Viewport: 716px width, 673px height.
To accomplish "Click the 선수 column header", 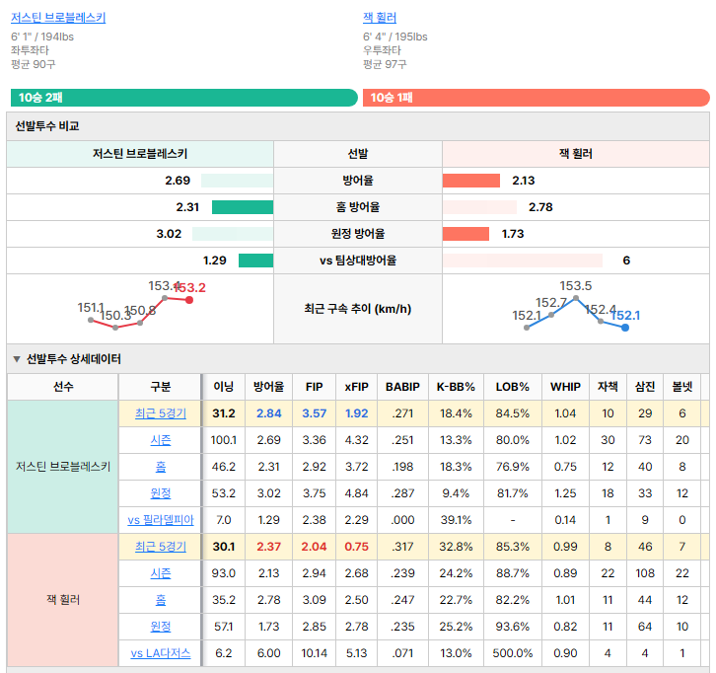I will pyautogui.click(x=63, y=387).
